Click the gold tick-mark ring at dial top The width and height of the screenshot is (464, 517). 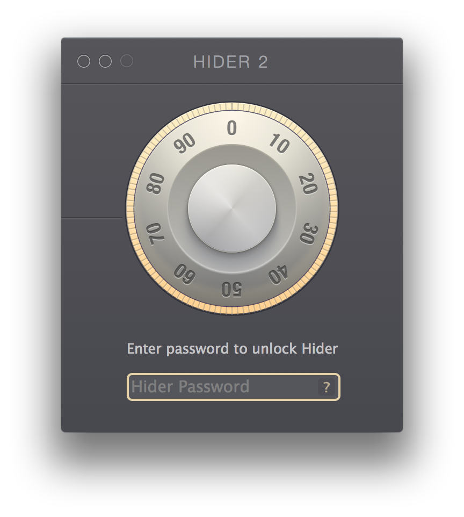click(x=232, y=106)
